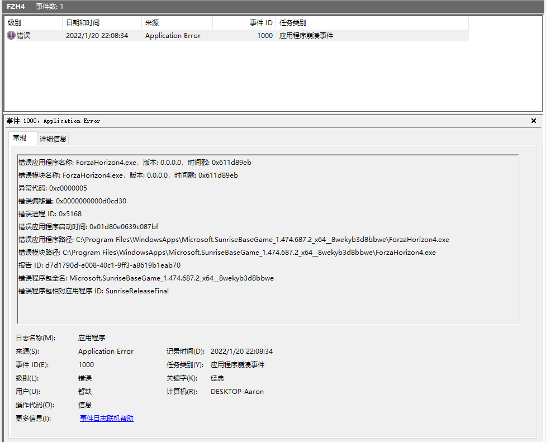This screenshot has width=546, height=442.
Task: Click the 用户(U) value 暂缺
Action: pyautogui.click(x=85, y=392)
